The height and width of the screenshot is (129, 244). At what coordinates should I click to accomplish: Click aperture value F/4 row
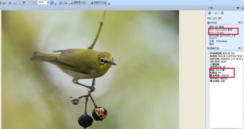216,73
